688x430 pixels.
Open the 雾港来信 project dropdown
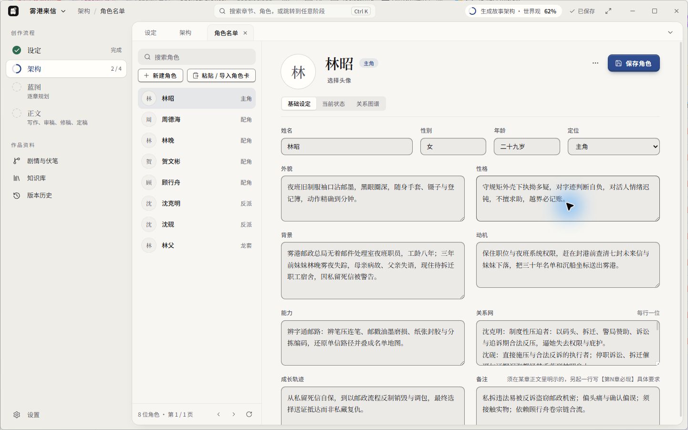point(47,11)
